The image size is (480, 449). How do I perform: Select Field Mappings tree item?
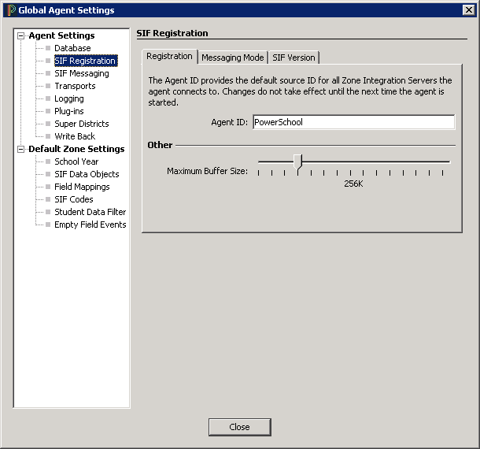[x=82, y=187]
